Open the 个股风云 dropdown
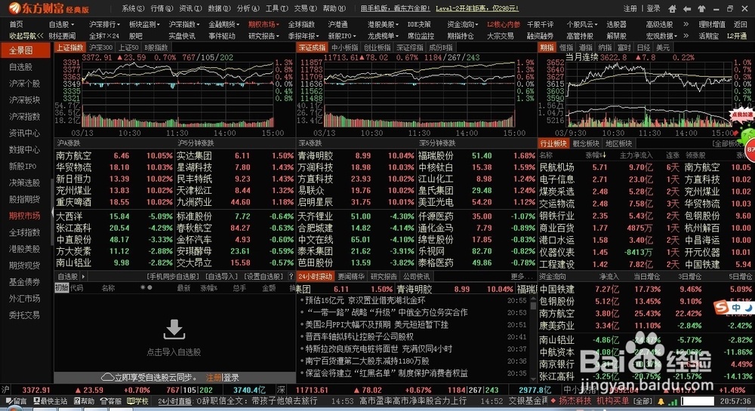 582,24
